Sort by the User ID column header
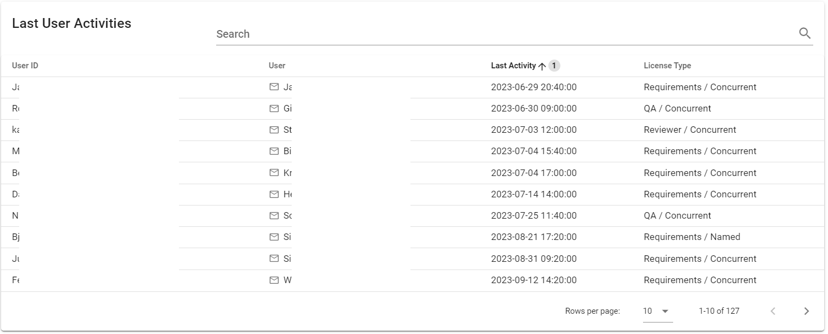 [25, 66]
